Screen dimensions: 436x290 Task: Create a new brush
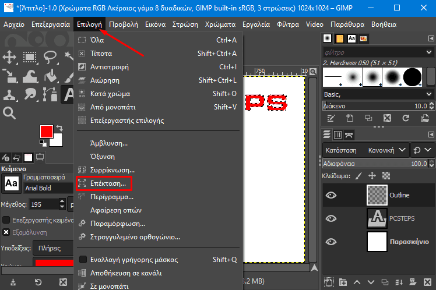click(350, 118)
